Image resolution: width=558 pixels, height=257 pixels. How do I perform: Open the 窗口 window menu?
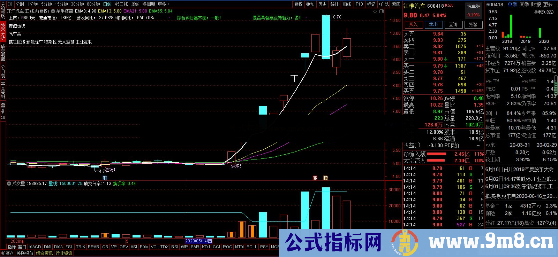pos(22,247)
